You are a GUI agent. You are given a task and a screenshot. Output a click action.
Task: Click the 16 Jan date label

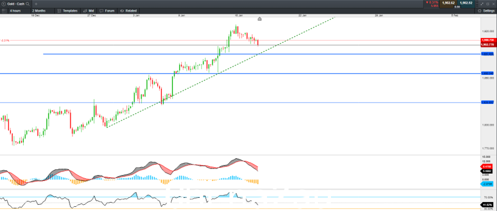pos(238,15)
